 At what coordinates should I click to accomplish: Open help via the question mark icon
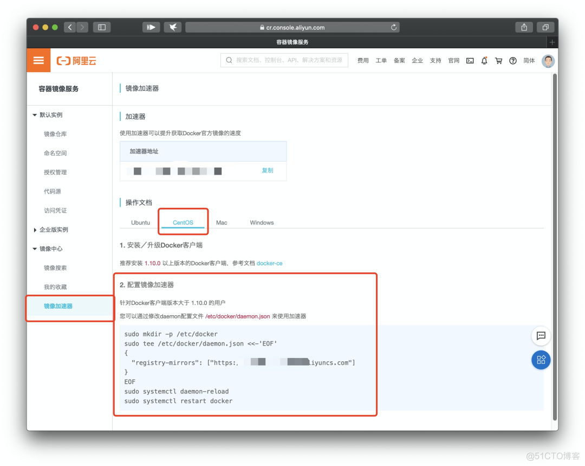(x=513, y=61)
